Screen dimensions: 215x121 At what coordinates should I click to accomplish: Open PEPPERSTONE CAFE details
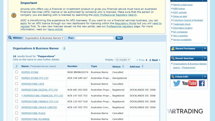tap(33, 84)
